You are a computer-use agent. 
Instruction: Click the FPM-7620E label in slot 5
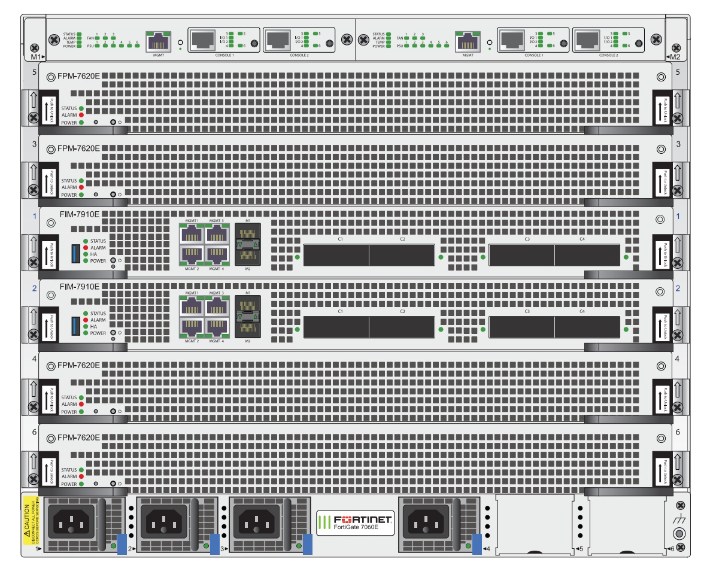(78, 76)
